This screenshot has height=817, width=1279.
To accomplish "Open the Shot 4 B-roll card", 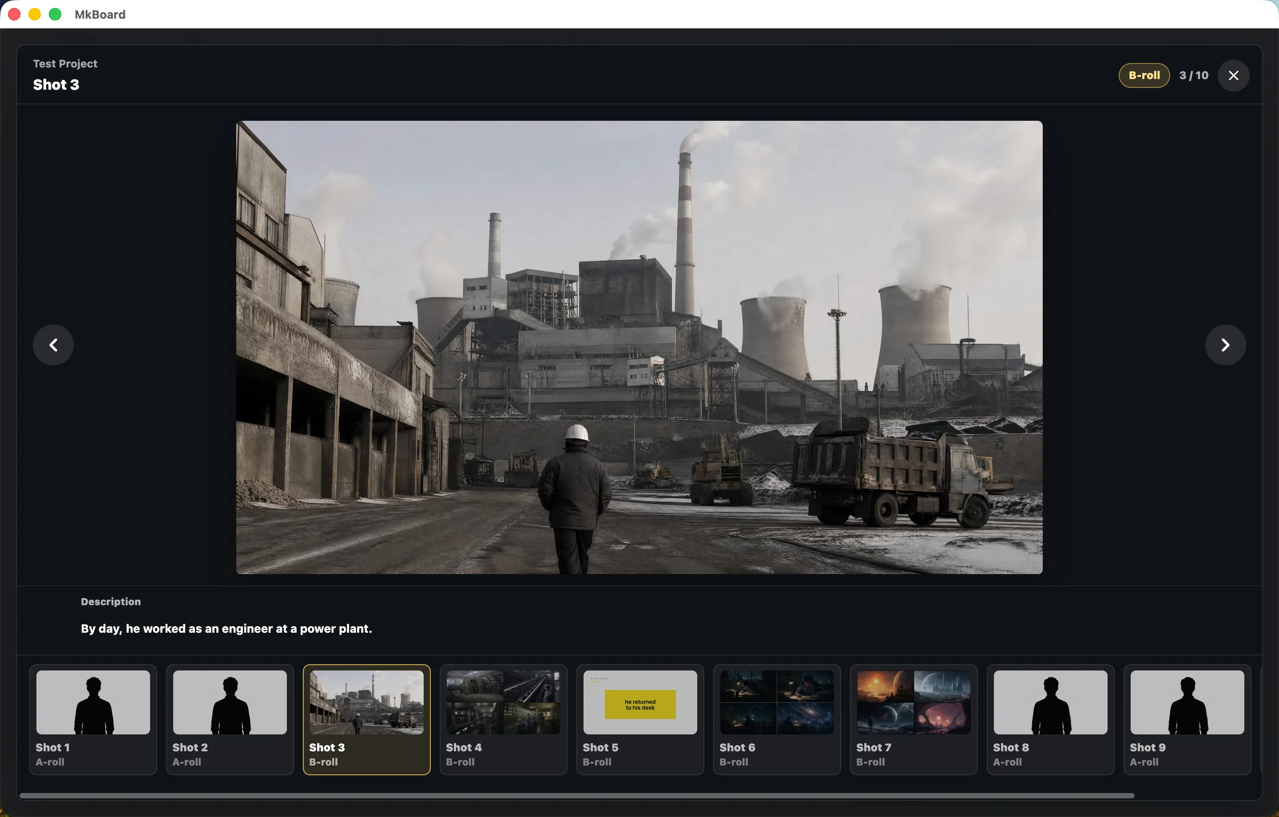I will pos(504,719).
